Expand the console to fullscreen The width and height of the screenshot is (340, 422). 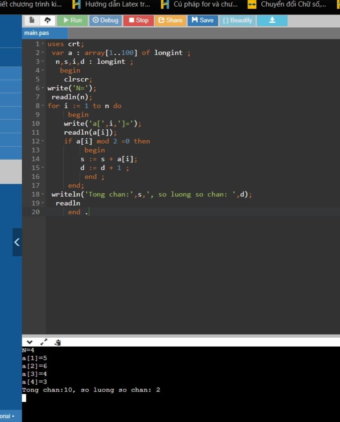coord(44,342)
